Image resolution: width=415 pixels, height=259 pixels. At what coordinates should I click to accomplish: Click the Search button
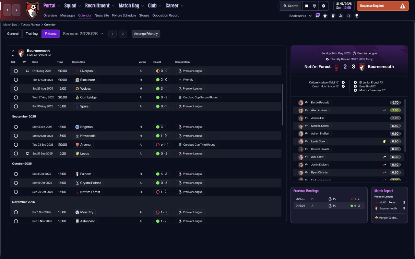(x=290, y=6)
